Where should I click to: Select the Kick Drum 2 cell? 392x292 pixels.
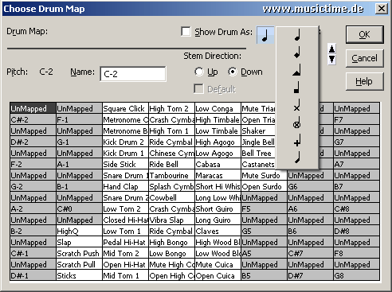point(125,142)
